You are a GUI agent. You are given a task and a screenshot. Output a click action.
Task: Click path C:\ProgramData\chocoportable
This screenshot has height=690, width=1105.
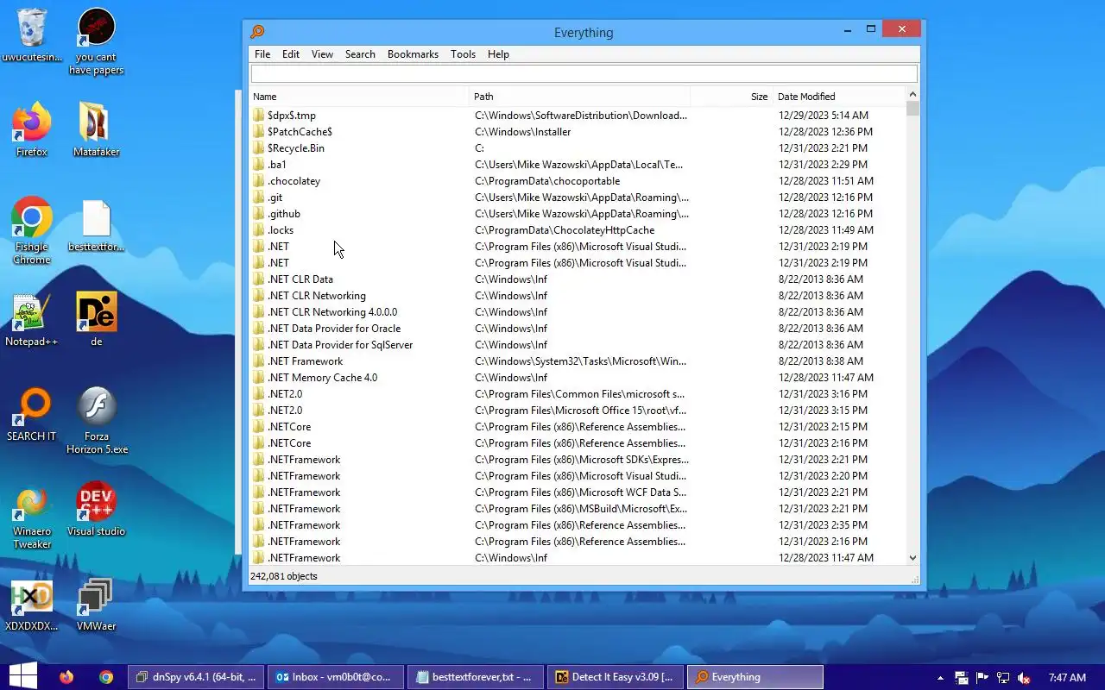pos(547,181)
